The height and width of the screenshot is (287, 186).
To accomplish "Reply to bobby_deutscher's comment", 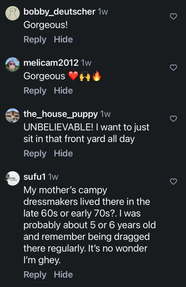I will [x=35, y=40].
